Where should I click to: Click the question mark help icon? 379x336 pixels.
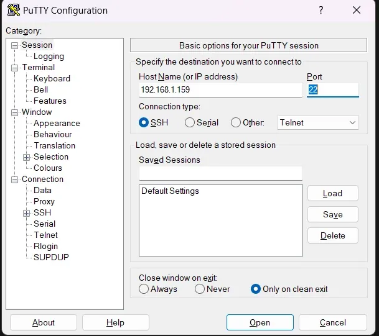(321, 10)
